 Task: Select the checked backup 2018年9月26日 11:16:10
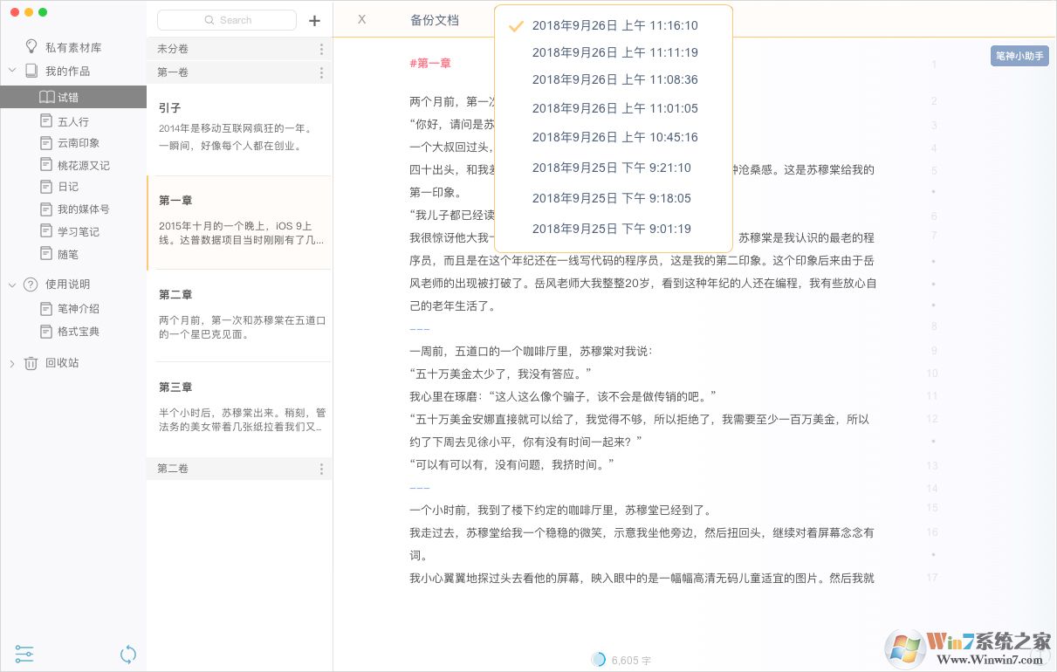pos(614,25)
